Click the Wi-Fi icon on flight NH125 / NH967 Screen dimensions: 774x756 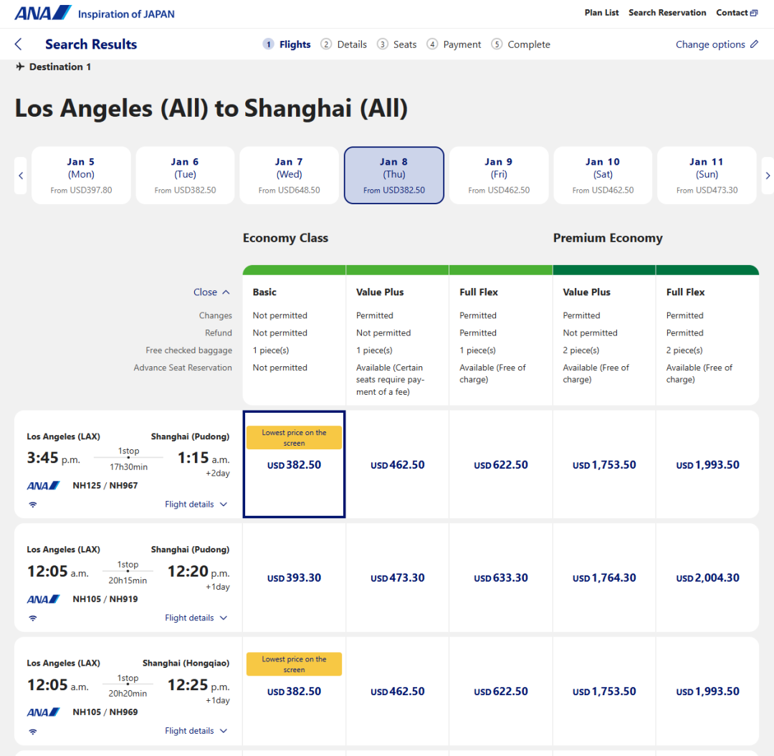[33, 504]
